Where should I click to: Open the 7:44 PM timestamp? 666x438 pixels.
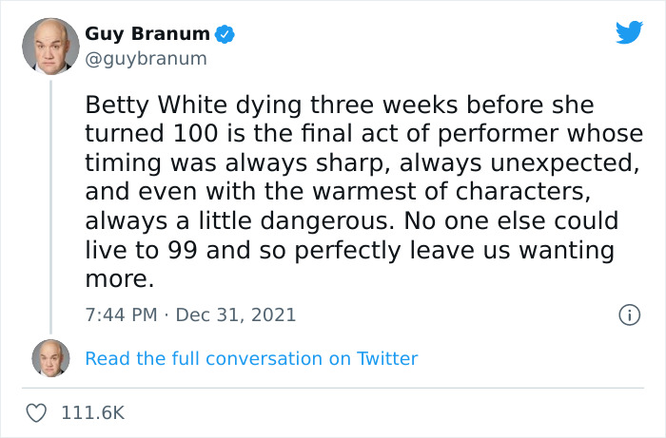[x=119, y=314]
